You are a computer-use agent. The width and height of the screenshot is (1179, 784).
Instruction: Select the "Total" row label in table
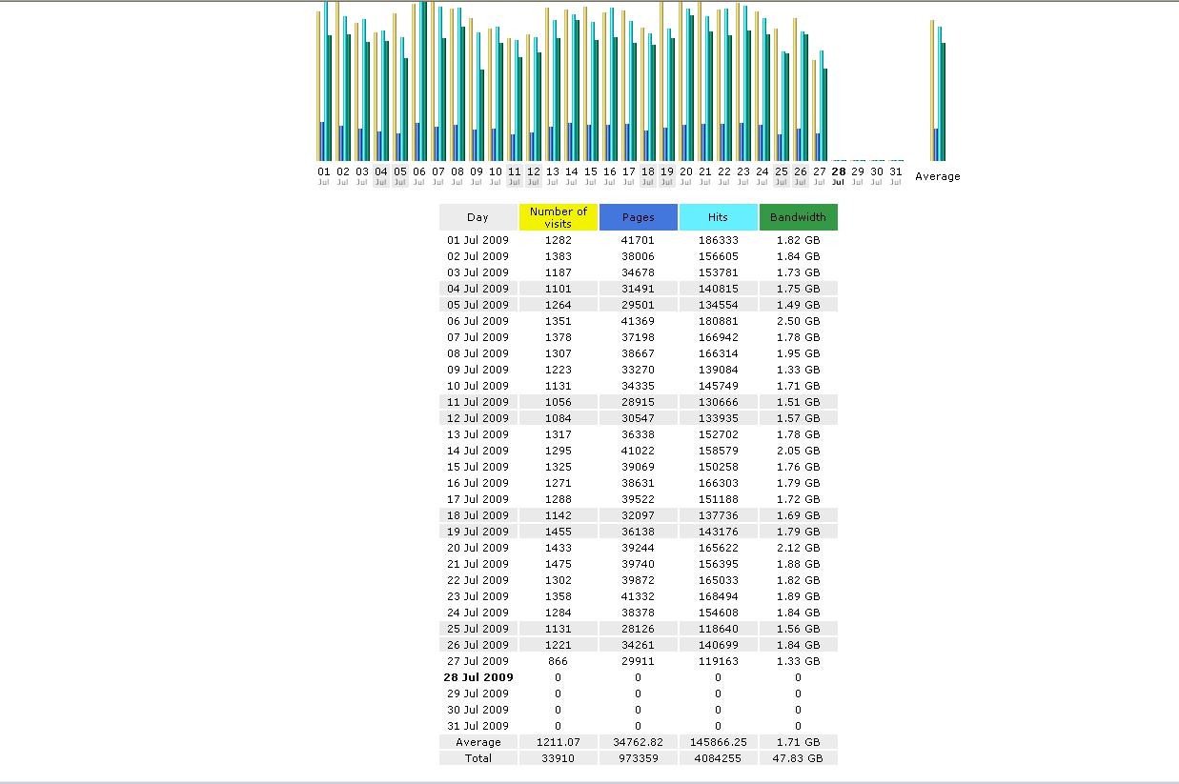point(478,758)
